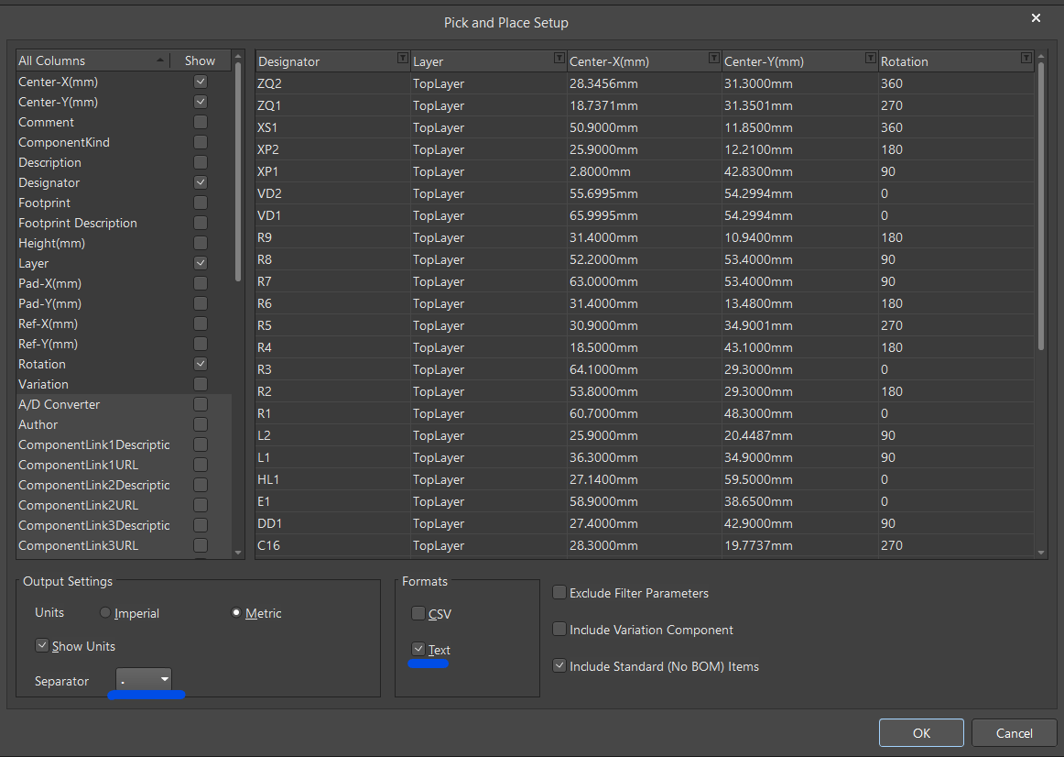The height and width of the screenshot is (757, 1064).
Task: Toggle Include Standard (No BOM) Items
Action: pyautogui.click(x=559, y=666)
